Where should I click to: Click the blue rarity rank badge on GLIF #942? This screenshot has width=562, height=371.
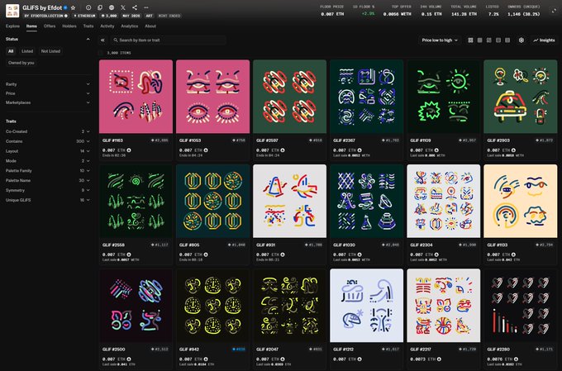coord(239,350)
